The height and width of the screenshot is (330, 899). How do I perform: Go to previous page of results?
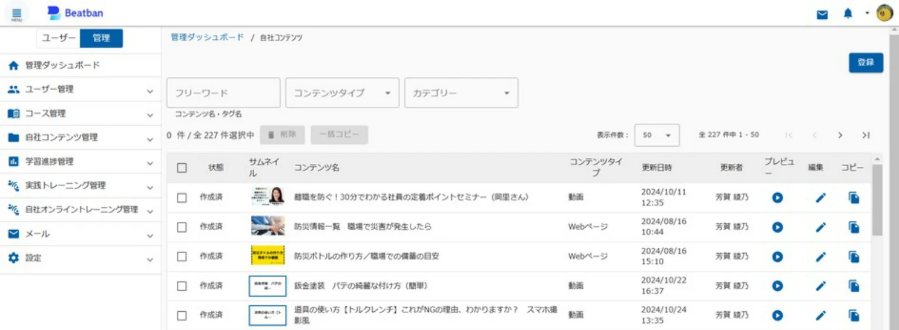point(814,135)
